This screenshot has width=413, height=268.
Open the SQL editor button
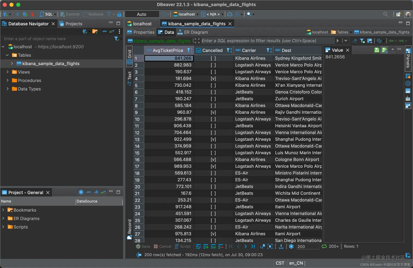(x=46, y=14)
